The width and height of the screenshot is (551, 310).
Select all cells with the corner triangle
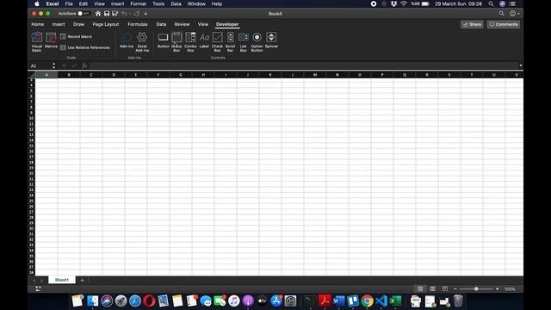coord(32,75)
